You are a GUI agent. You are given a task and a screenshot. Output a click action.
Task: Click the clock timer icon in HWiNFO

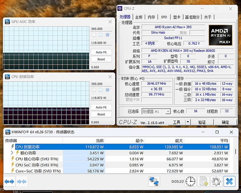pos(190,181)
